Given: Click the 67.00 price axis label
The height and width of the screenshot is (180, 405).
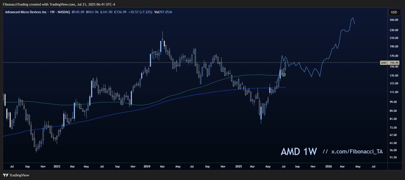Looking at the screenshot, I should [394, 135].
